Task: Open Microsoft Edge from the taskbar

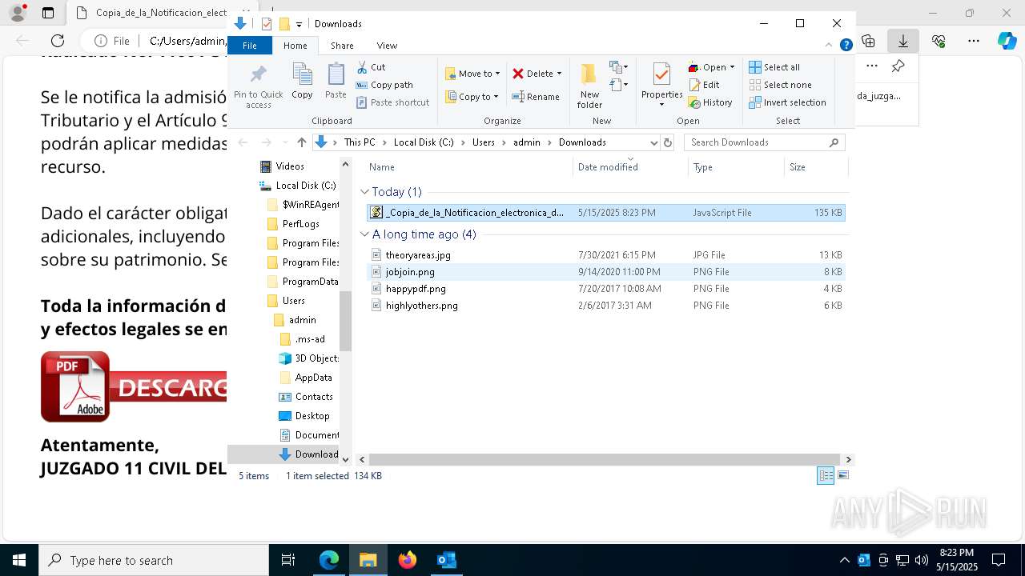Action: coord(329,560)
